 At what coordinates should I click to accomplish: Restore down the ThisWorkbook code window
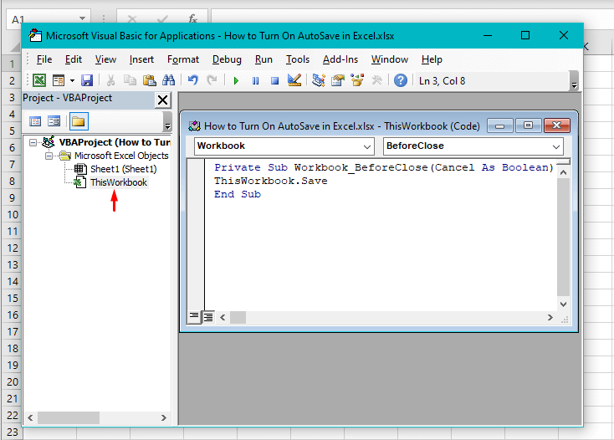528,125
